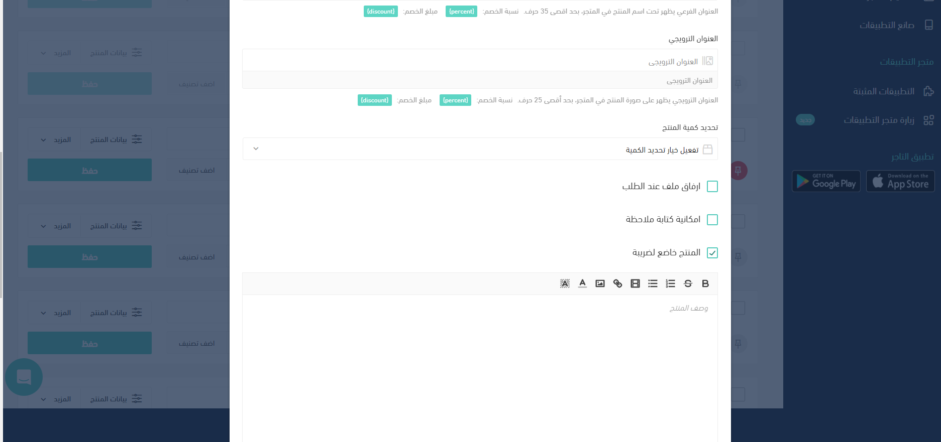This screenshot has height=442, width=941.
Task: Focus the العنوان الترويجي input field
Action: tap(480, 60)
